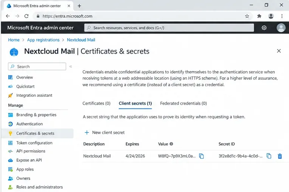Viewport: 289px width, 192px height.
Task: Click the API permissions icon
Action: pos(11,151)
